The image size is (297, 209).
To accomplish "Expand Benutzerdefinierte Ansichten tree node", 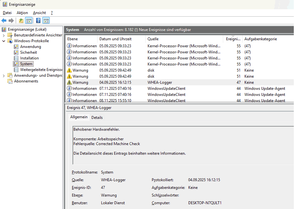I will click(x=4, y=35).
